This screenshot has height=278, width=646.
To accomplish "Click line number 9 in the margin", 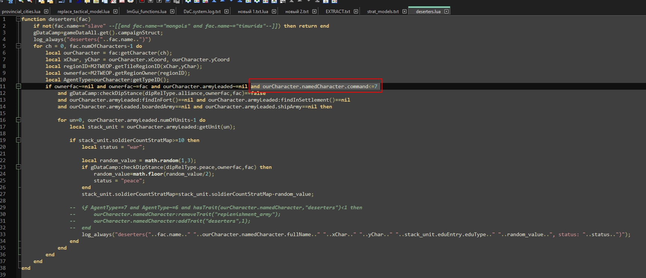I will 4,73.
